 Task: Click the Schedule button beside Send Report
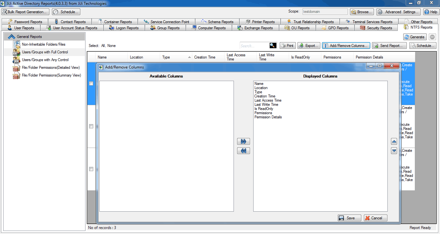pyautogui.click(x=423, y=46)
